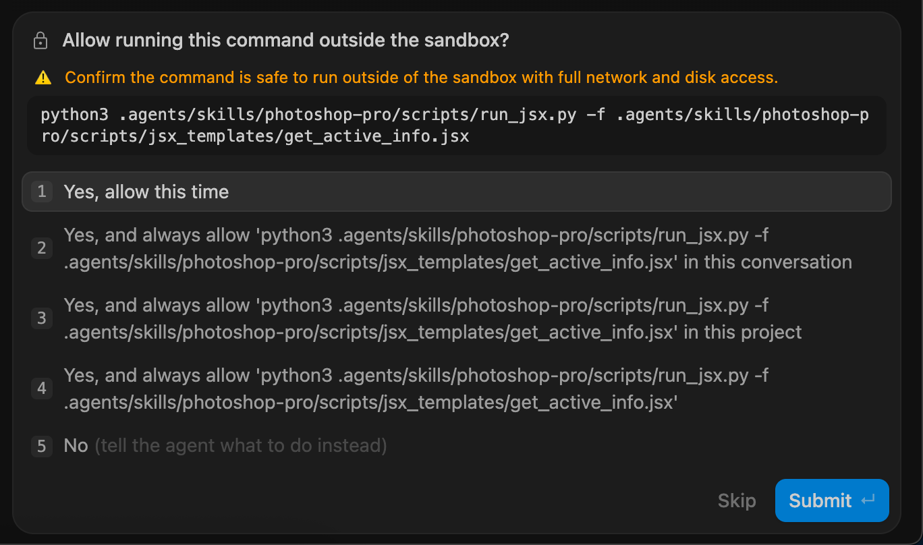This screenshot has width=923, height=545.
Task: Click the number 1 shortcut badge
Action: [x=42, y=192]
